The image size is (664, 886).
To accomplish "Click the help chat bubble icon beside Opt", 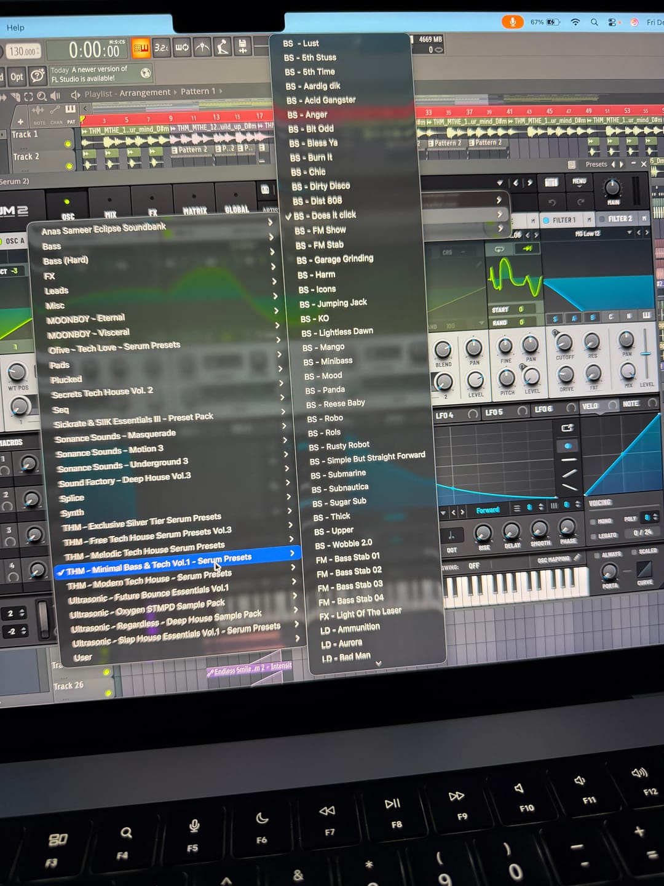I will [38, 76].
